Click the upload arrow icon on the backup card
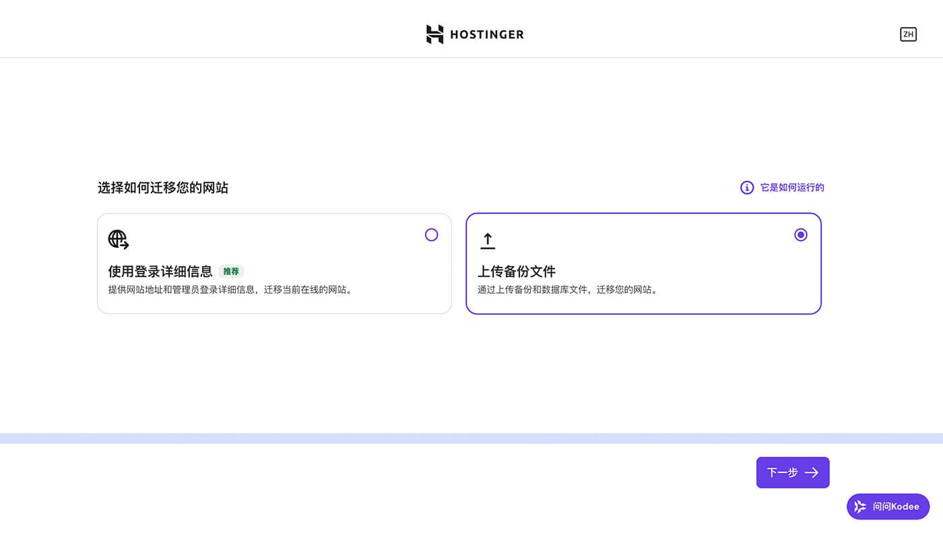This screenshot has width=943, height=539. coord(487,239)
